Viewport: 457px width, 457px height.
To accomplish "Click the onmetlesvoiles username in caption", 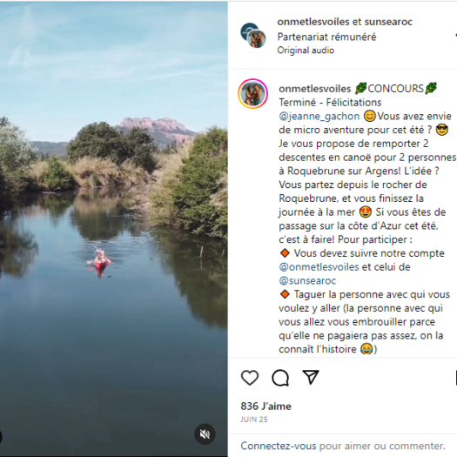I will [x=315, y=89].
